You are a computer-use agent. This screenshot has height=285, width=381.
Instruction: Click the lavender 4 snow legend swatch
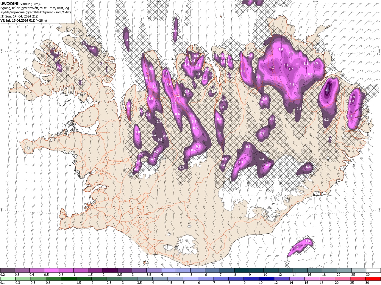[168, 270]
